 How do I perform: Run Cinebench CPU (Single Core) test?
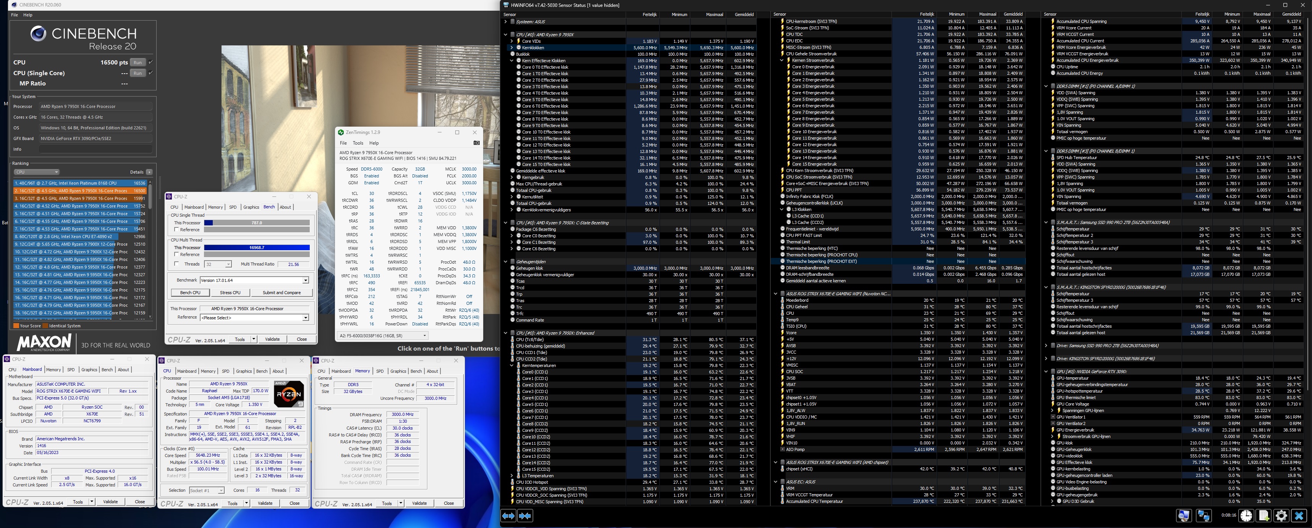tap(138, 73)
